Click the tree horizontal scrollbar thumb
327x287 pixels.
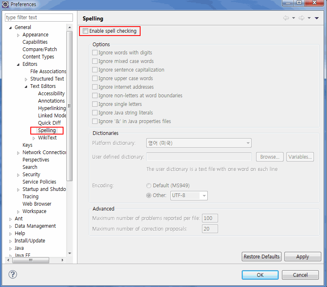tap(31, 260)
